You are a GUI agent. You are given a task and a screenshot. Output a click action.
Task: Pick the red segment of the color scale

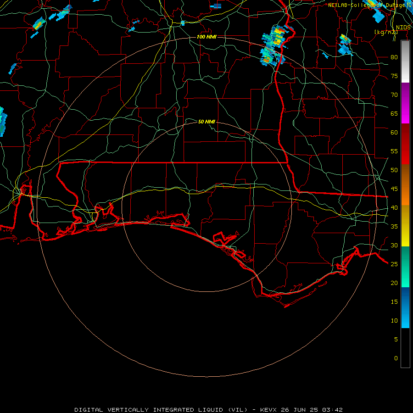(x=405, y=144)
